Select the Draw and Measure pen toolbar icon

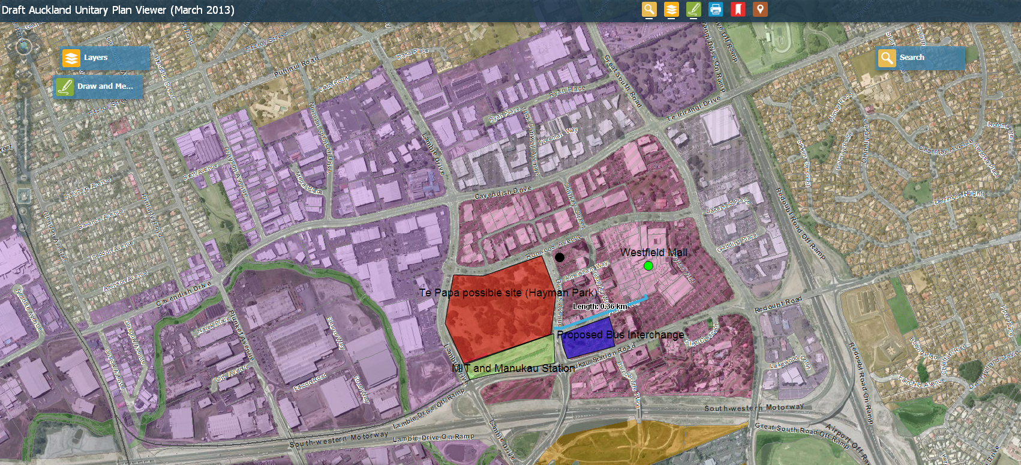pos(693,10)
